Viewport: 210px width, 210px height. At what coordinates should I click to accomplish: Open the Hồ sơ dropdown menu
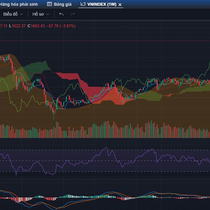click(41, 14)
